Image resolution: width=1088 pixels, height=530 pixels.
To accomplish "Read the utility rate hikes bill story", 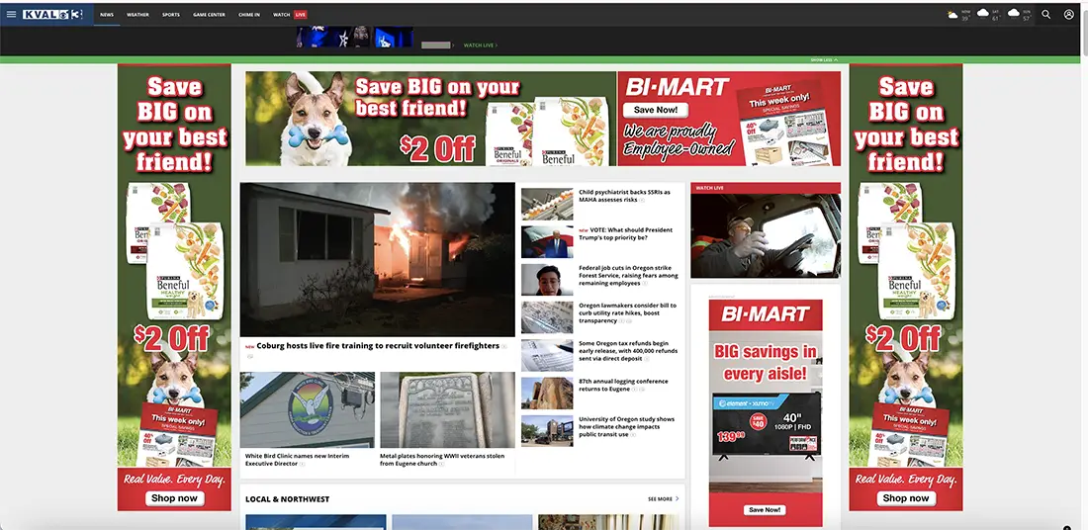I will [627, 312].
